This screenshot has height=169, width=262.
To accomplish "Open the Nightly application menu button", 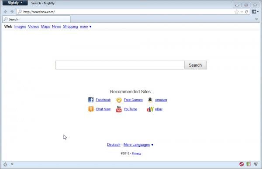I will coord(15,3).
